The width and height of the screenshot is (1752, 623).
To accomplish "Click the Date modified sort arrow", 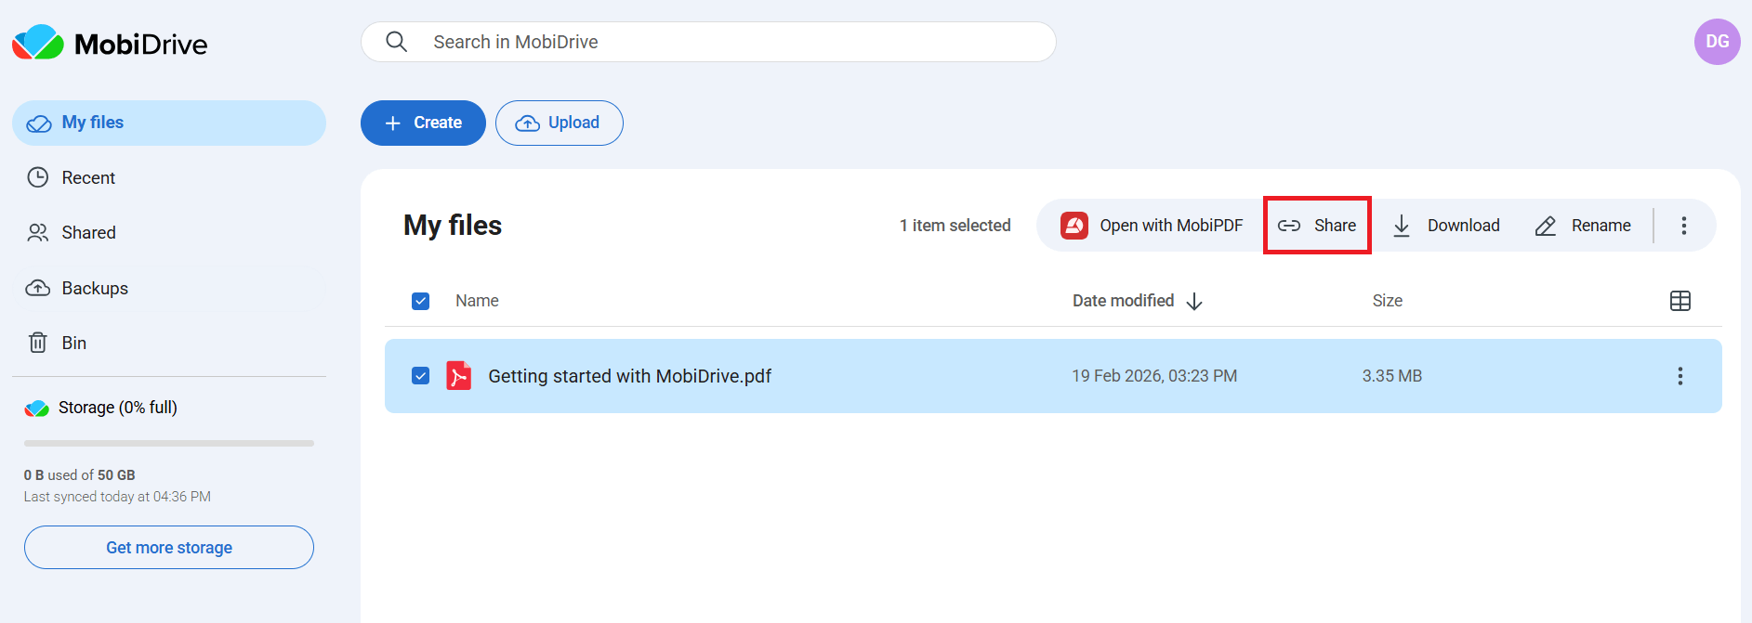I will click(1195, 301).
